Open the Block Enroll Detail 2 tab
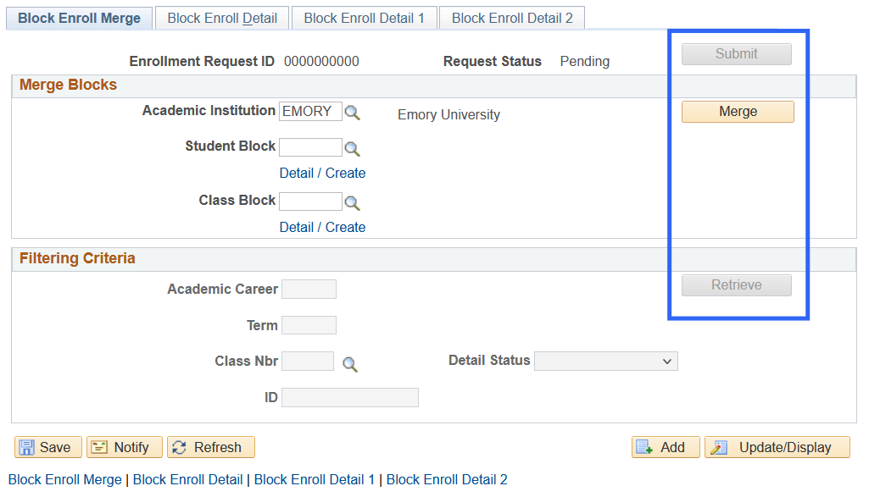This screenshot has width=869, height=497. pos(511,17)
